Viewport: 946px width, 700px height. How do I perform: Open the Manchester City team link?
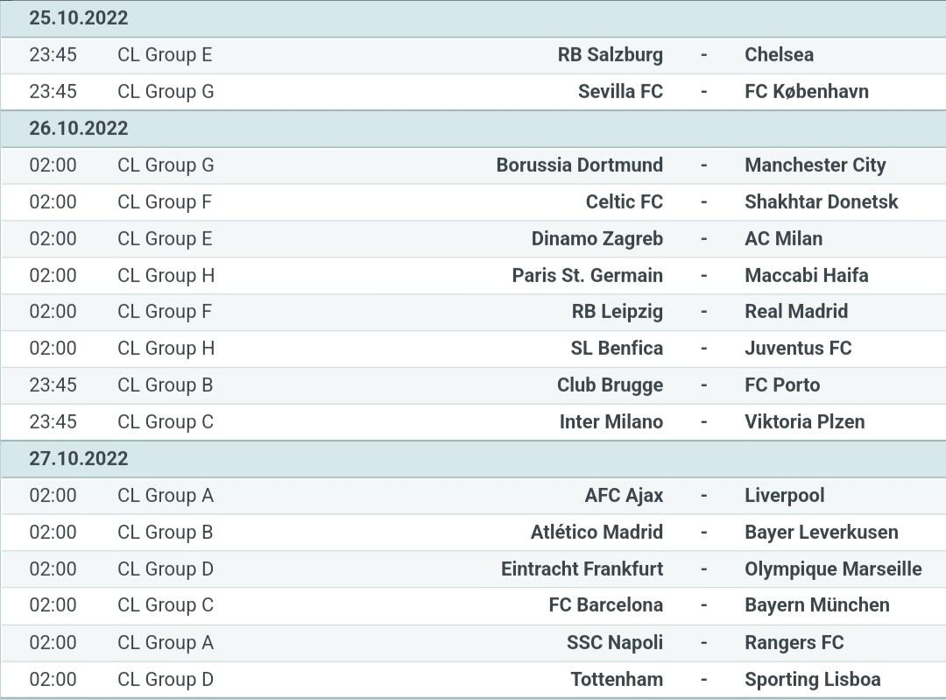coord(815,166)
